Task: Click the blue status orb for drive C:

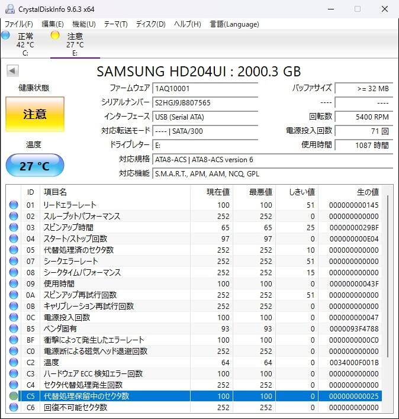Action: tap(5, 35)
